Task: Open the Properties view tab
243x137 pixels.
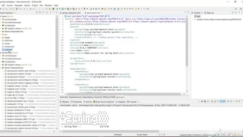Action: tap(76, 102)
